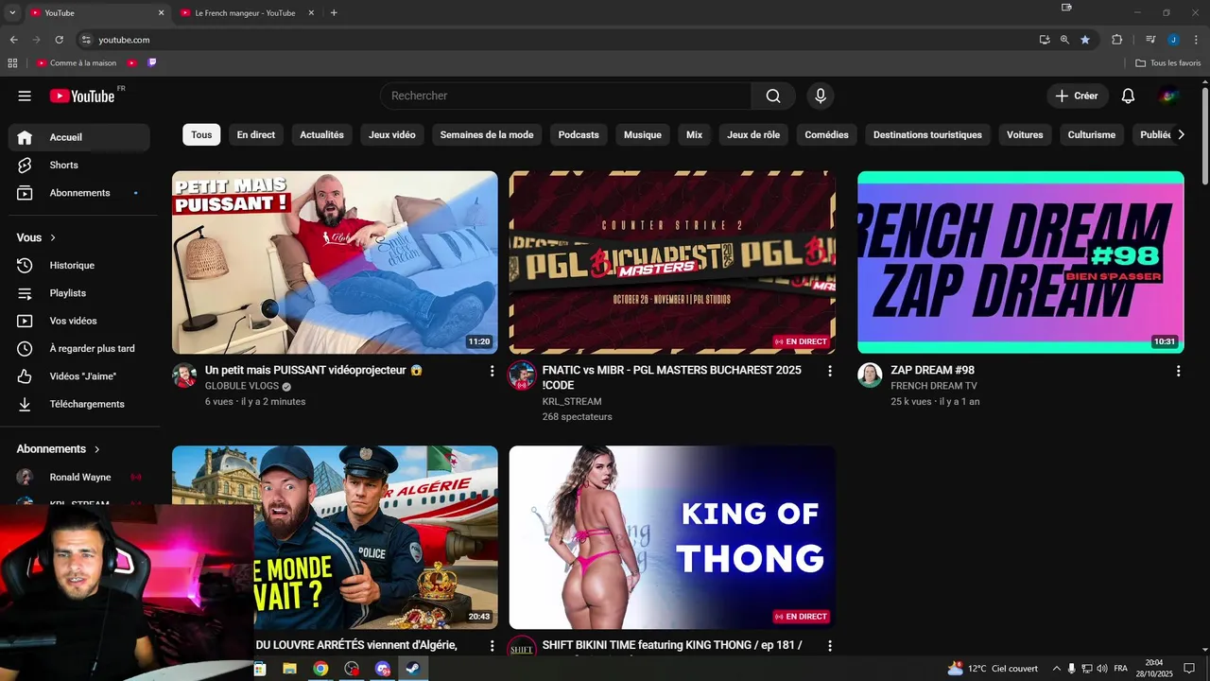Select the Podcasts filter chip
Viewport: 1210px width, 681px height.
579,134
